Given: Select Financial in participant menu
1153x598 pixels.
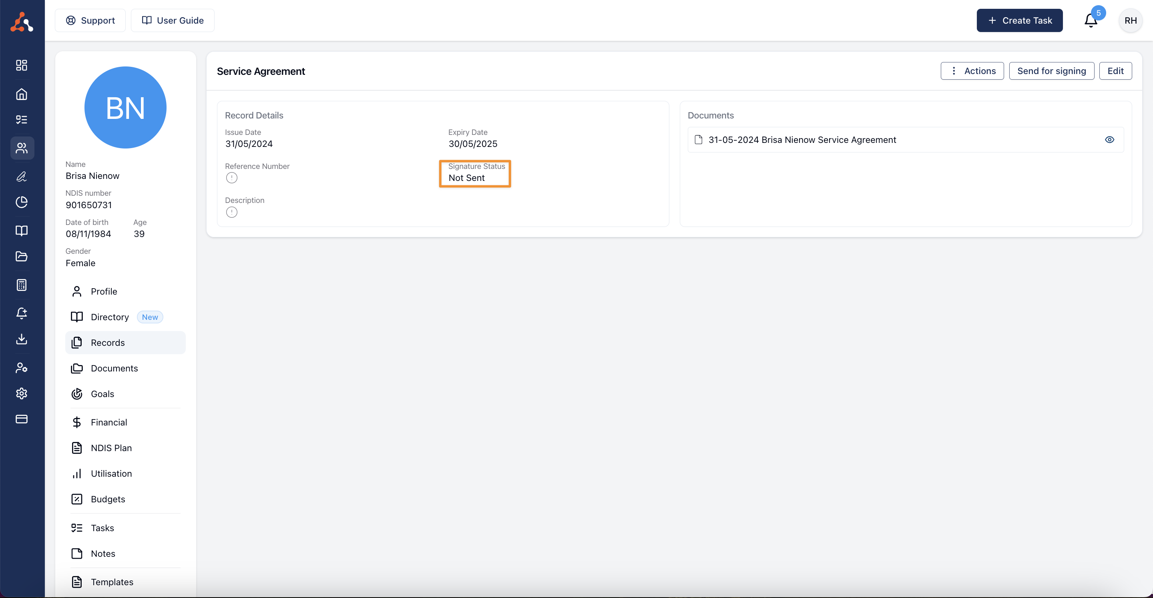Looking at the screenshot, I should (x=125, y=422).
